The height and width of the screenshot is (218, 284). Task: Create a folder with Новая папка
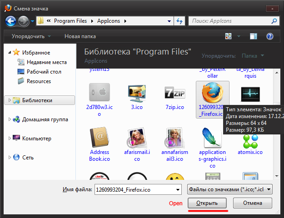pos(80,36)
